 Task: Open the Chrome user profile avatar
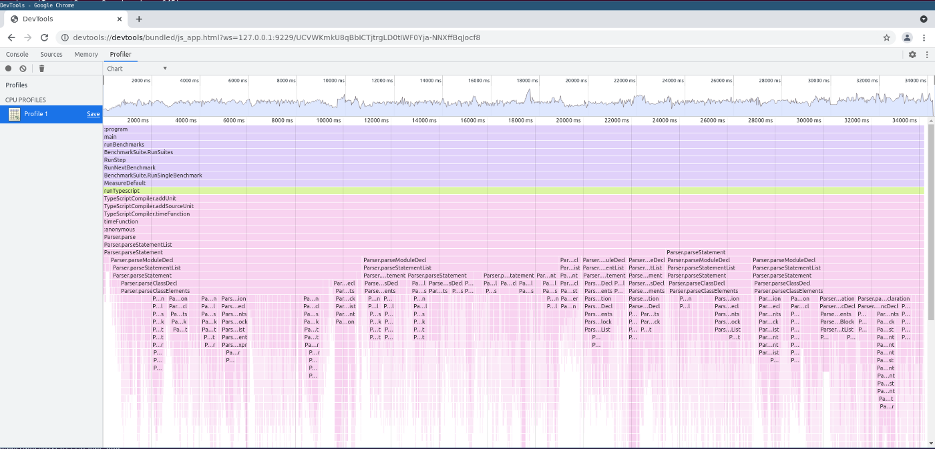pyautogui.click(x=907, y=38)
